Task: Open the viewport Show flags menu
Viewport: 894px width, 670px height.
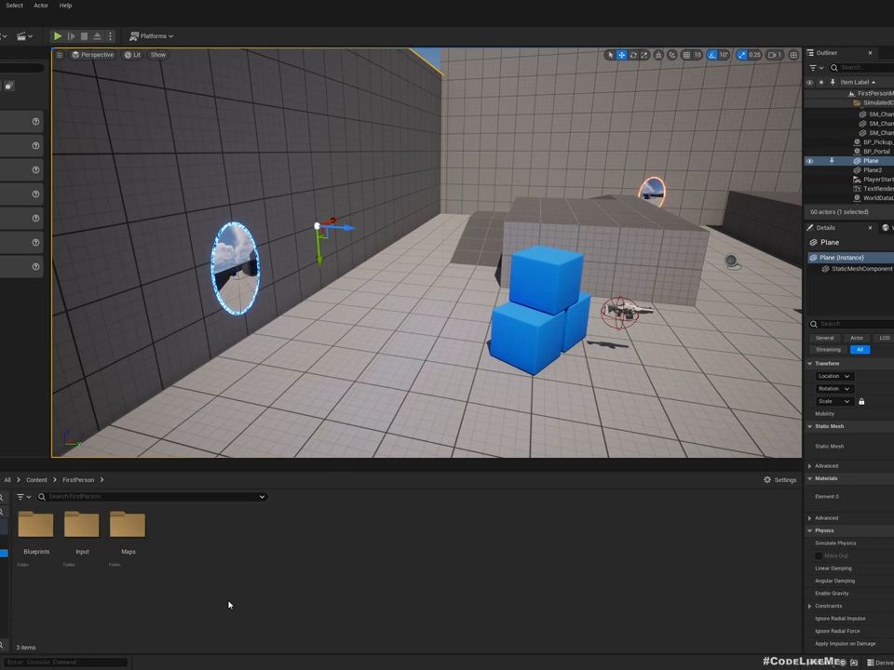Action: pyautogui.click(x=158, y=55)
